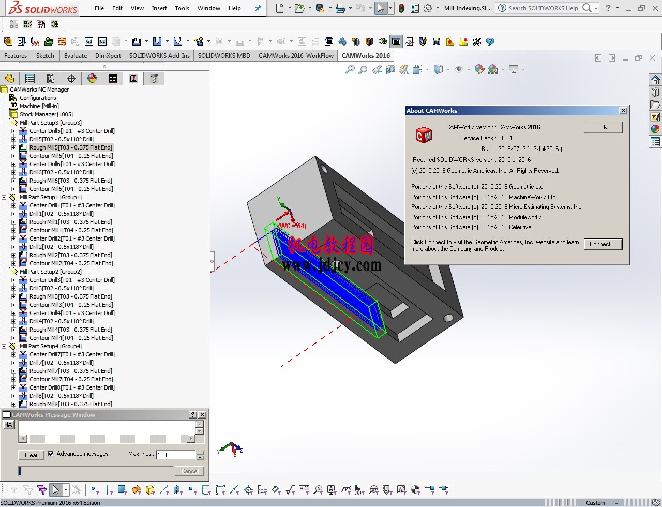The height and width of the screenshot is (507, 662).
Task: Collapse the Mill Part Setup1 [Group1] node
Action: click(x=4, y=197)
